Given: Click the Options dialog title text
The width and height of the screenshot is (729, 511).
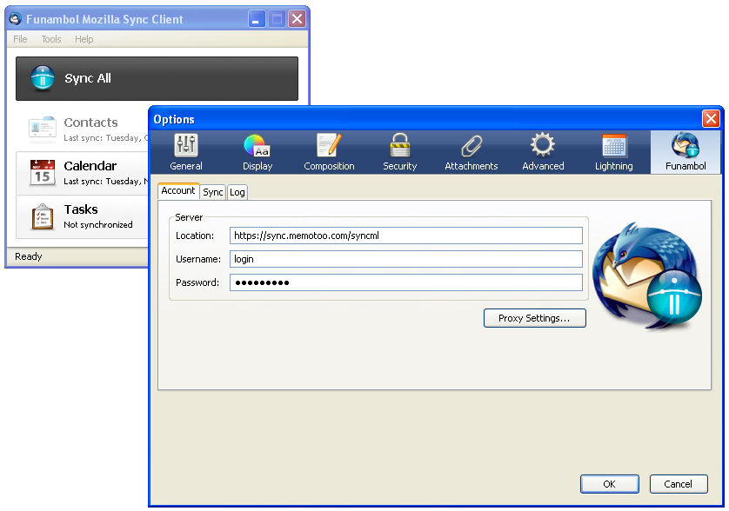Looking at the screenshot, I should click(x=174, y=119).
